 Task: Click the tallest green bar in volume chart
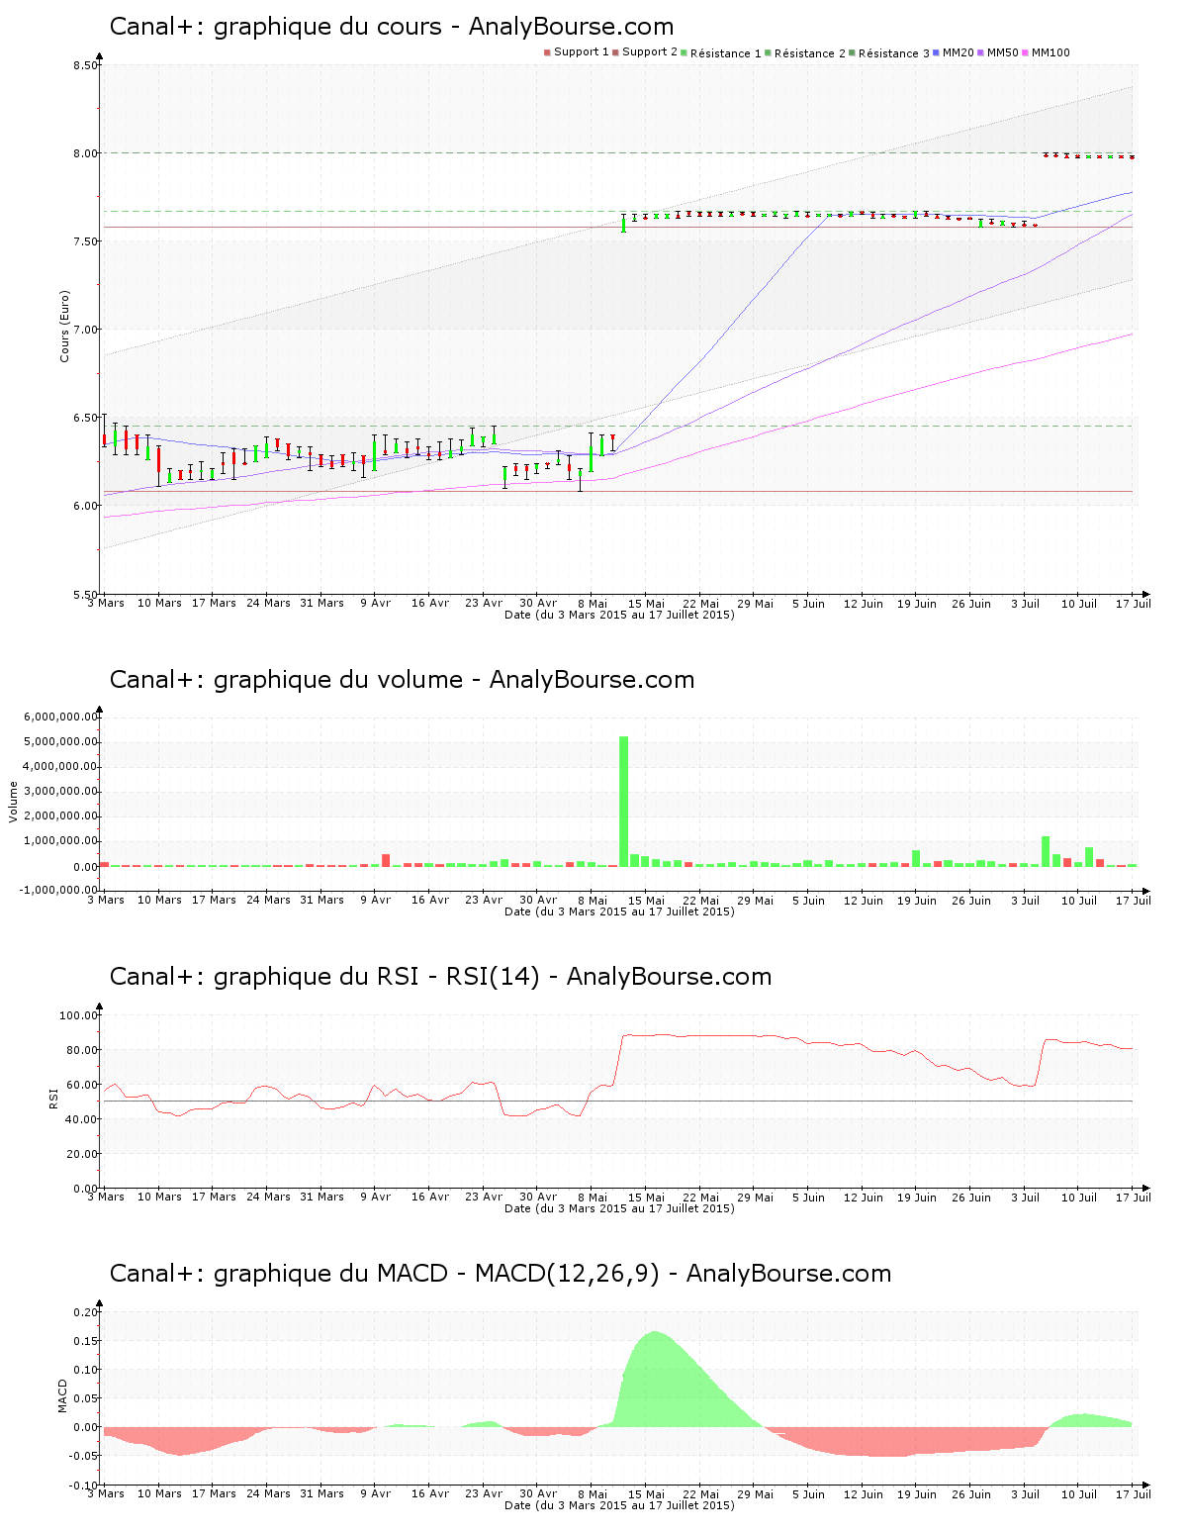[623, 802]
